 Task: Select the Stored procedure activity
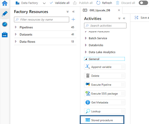(105, 120)
